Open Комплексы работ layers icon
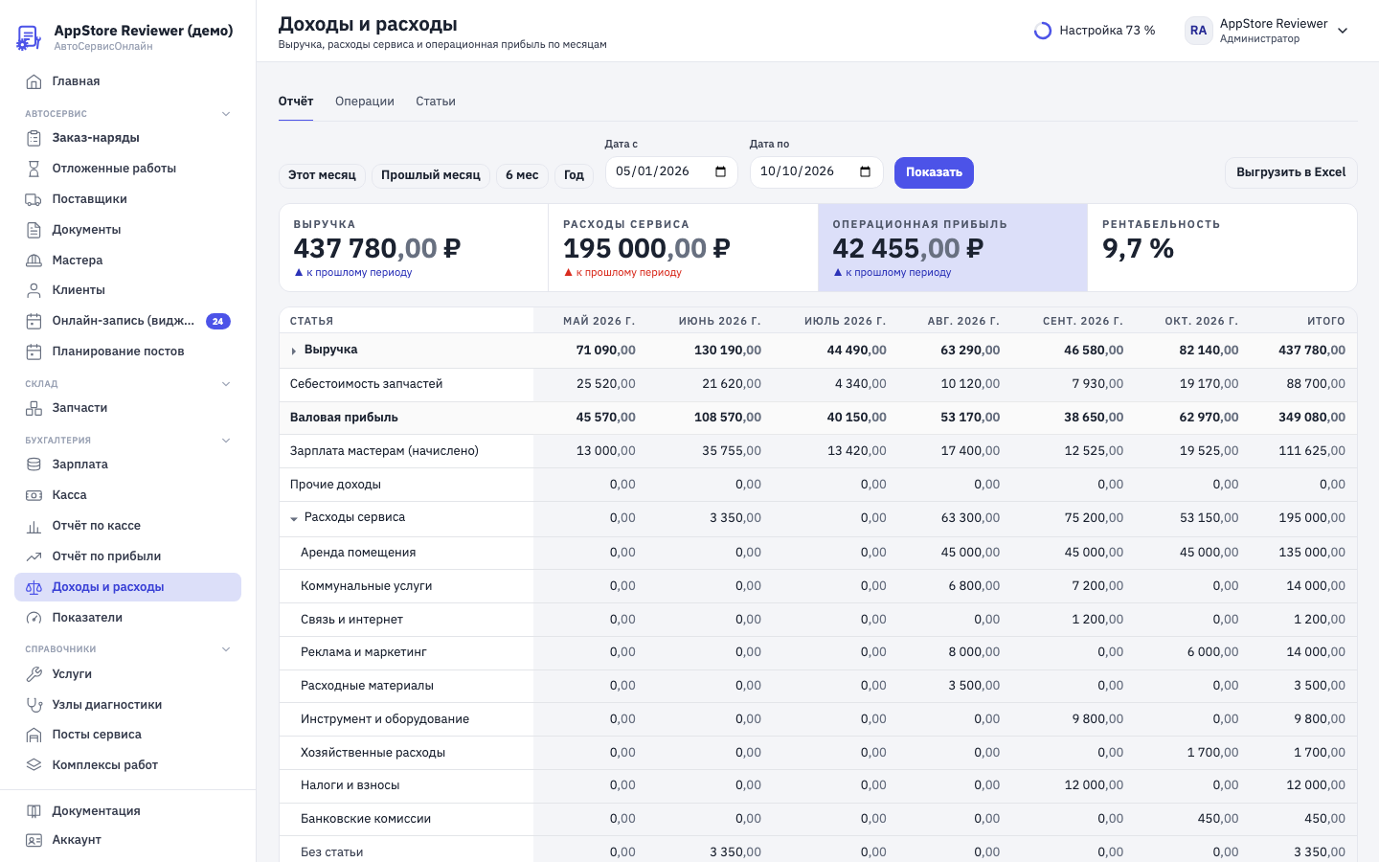This screenshot has height=862, width=1379. tap(34, 765)
